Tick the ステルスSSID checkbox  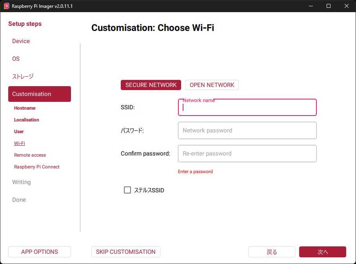pos(127,190)
